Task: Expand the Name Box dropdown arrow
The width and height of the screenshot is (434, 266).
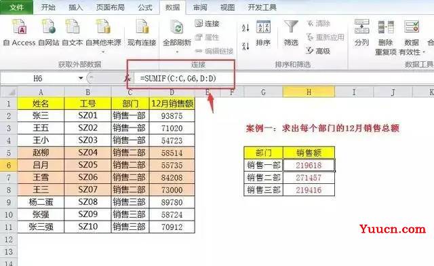Action: coord(81,79)
